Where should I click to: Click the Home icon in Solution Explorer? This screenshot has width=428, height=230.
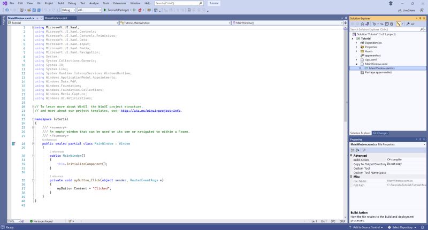pyautogui.click(x=363, y=24)
